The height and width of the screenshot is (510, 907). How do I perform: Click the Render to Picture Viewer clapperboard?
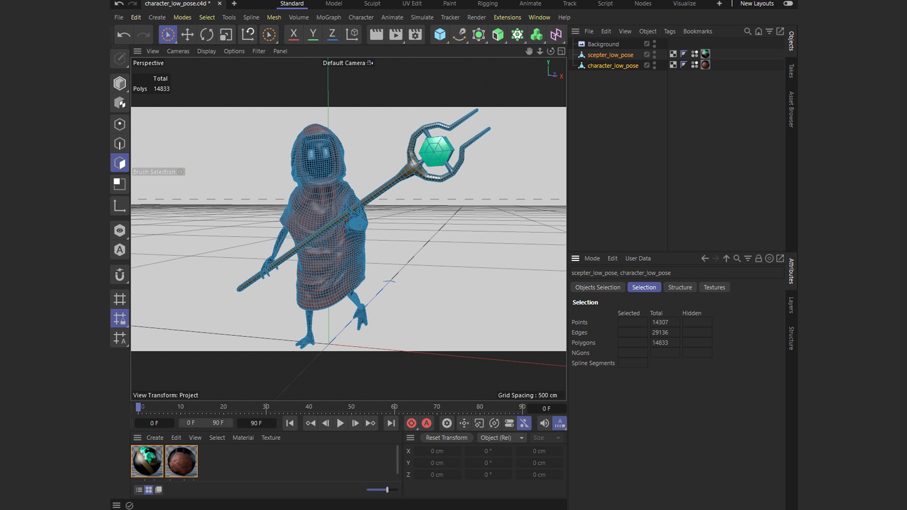[x=395, y=34]
